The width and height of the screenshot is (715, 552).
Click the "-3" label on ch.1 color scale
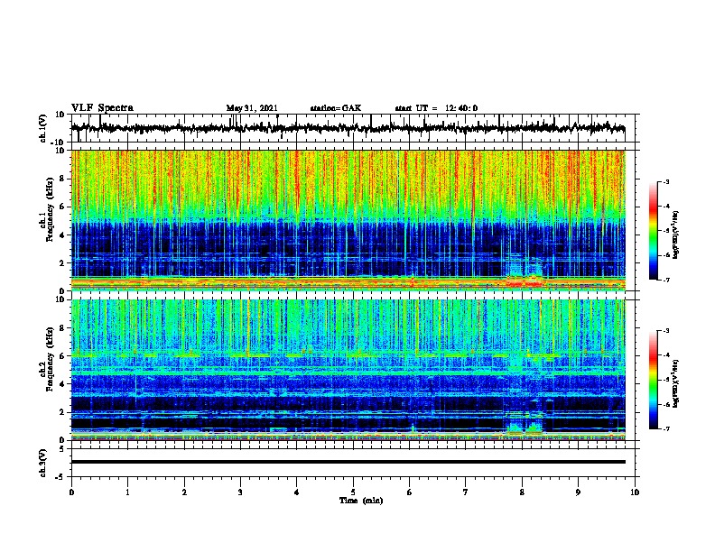tap(666, 182)
